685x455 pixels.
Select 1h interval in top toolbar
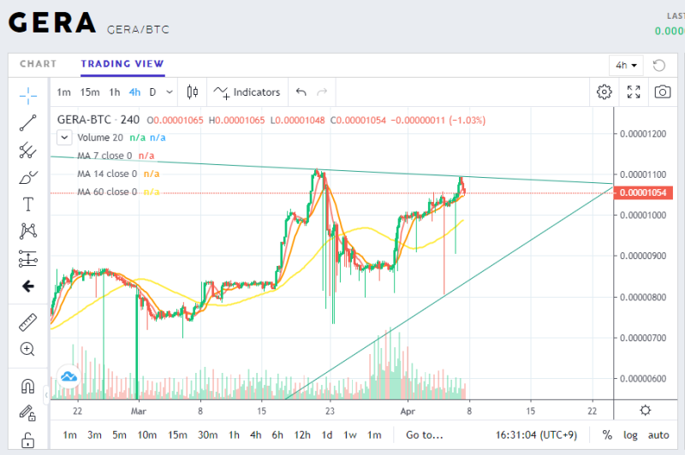pos(115,92)
